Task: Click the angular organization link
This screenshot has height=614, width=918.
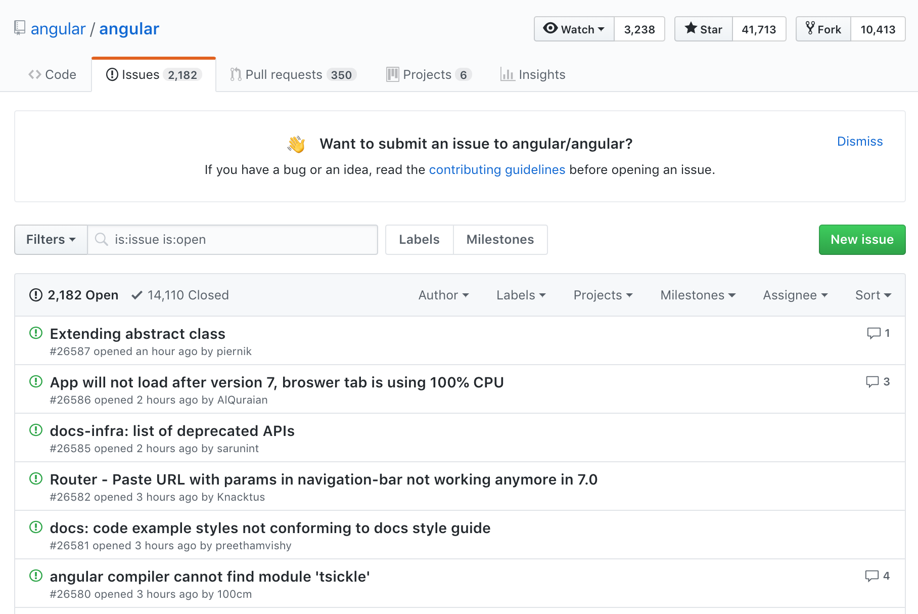Action: (58, 29)
